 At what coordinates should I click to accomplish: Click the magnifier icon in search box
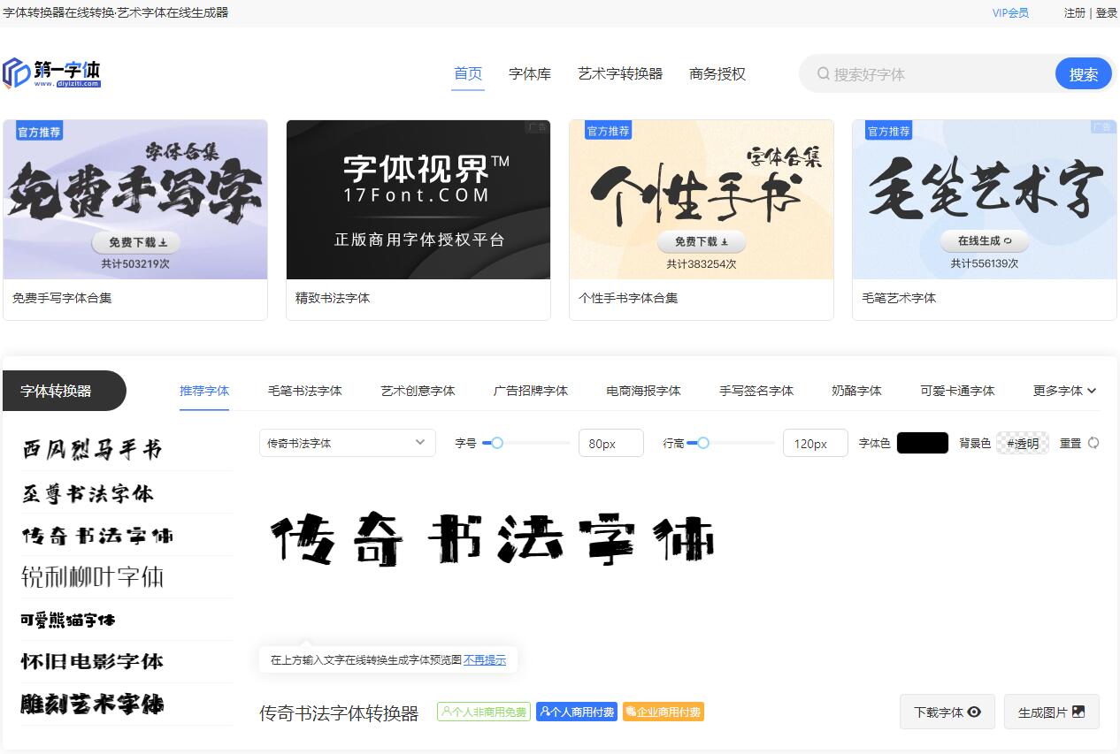pyautogui.click(x=823, y=74)
